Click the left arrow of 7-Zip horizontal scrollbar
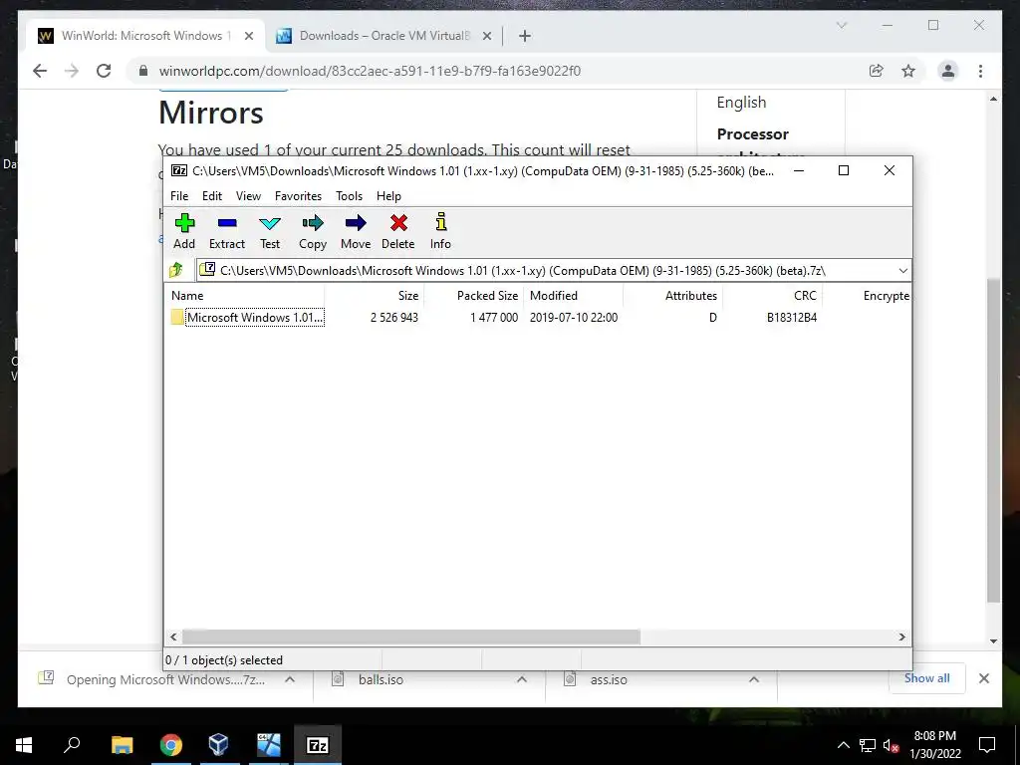Screen dimensions: 1020x765 point(173,637)
